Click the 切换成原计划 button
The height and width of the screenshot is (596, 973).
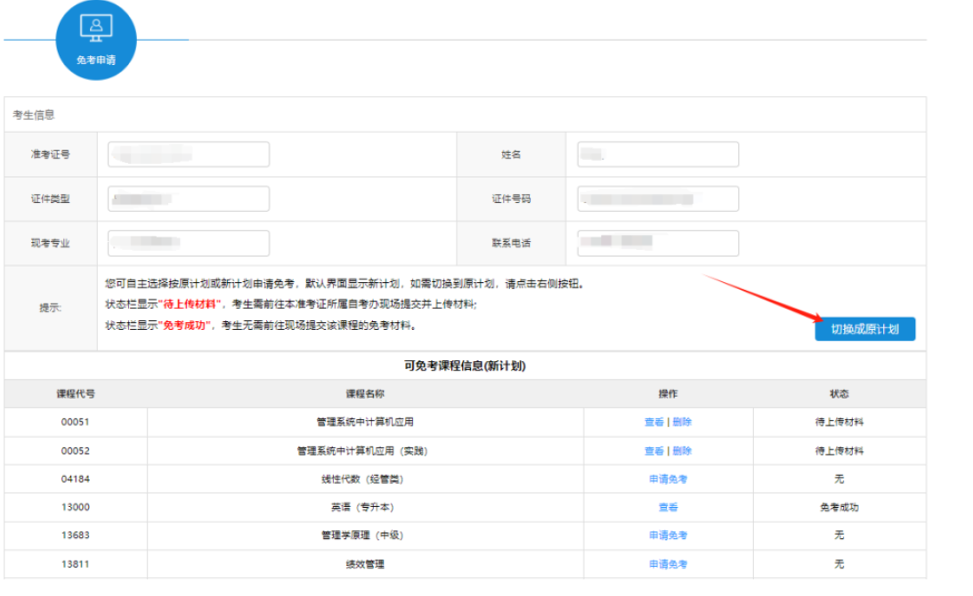(x=864, y=329)
